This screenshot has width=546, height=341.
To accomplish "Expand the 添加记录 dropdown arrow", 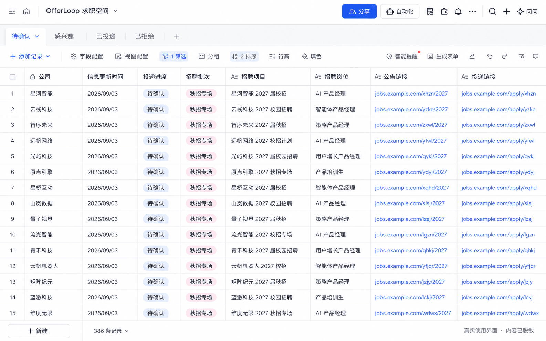I will 48,56.
